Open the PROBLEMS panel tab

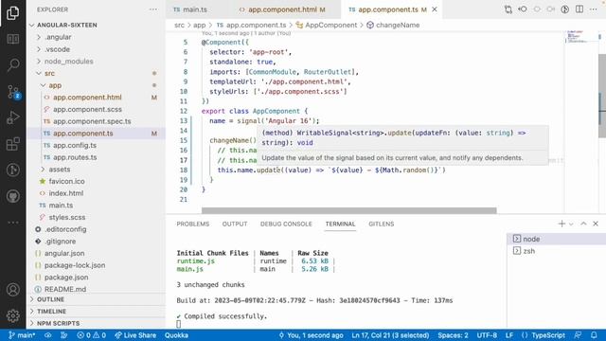(x=192, y=224)
